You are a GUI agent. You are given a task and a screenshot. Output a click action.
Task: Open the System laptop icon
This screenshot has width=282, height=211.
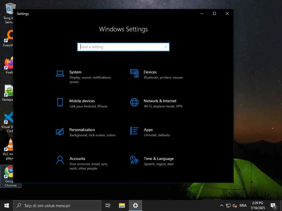[60, 74]
